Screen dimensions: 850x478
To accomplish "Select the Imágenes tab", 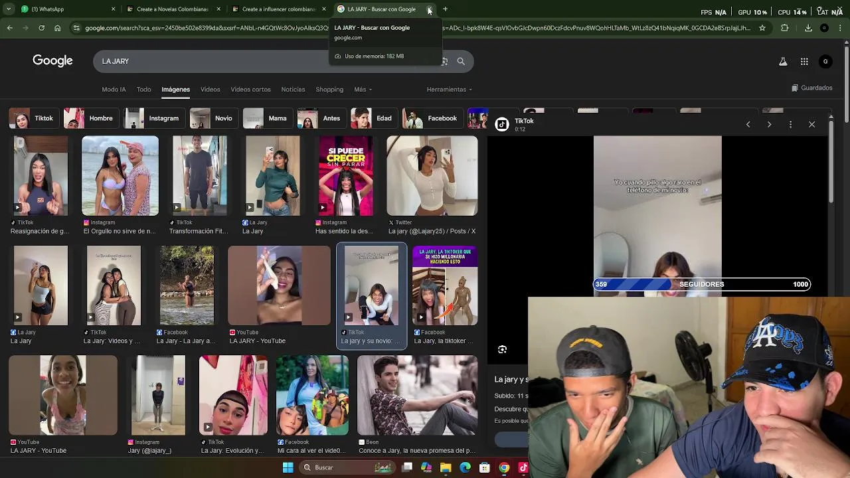I will tap(176, 90).
